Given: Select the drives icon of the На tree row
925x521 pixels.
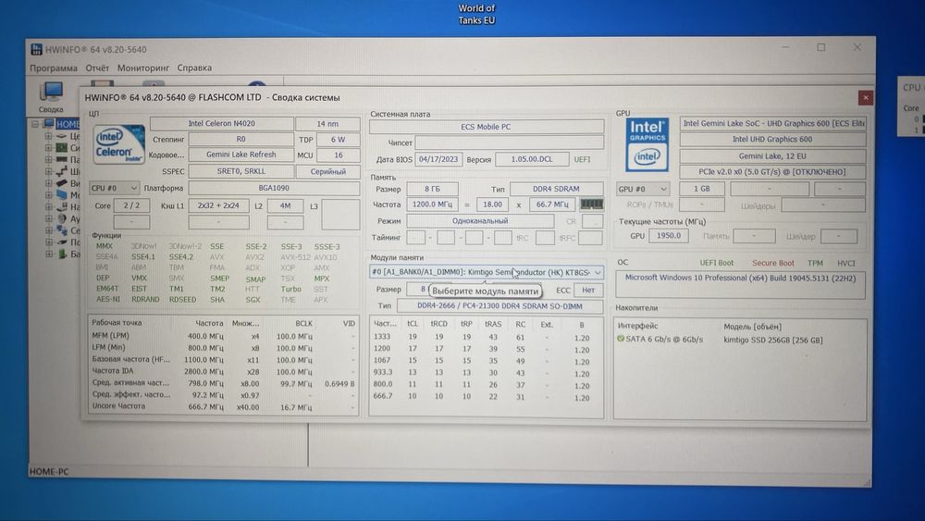Looking at the screenshot, I should pyautogui.click(x=62, y=207).
